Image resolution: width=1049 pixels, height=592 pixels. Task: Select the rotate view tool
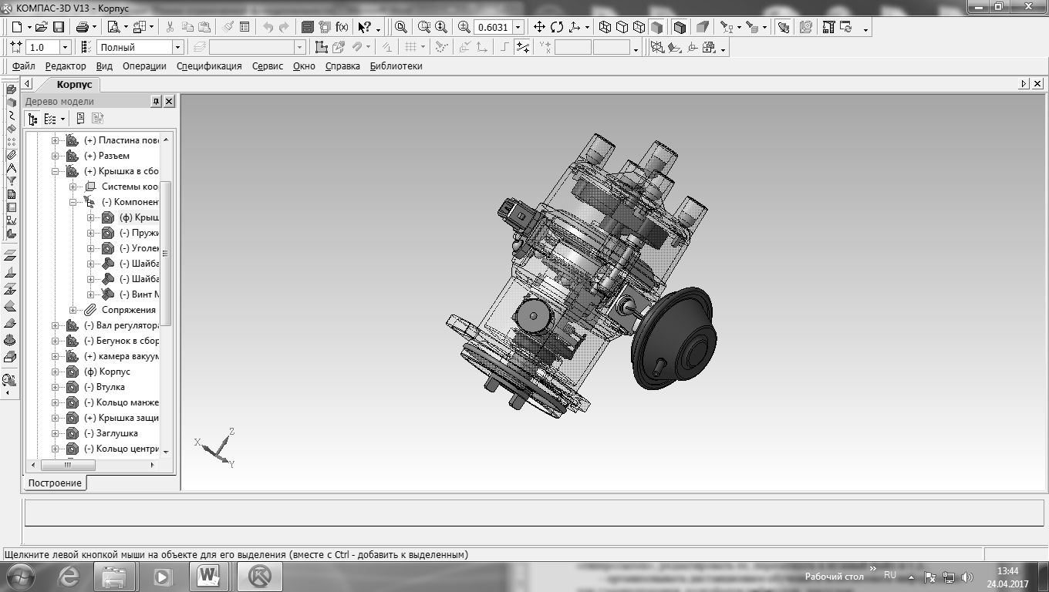point(557,27)
